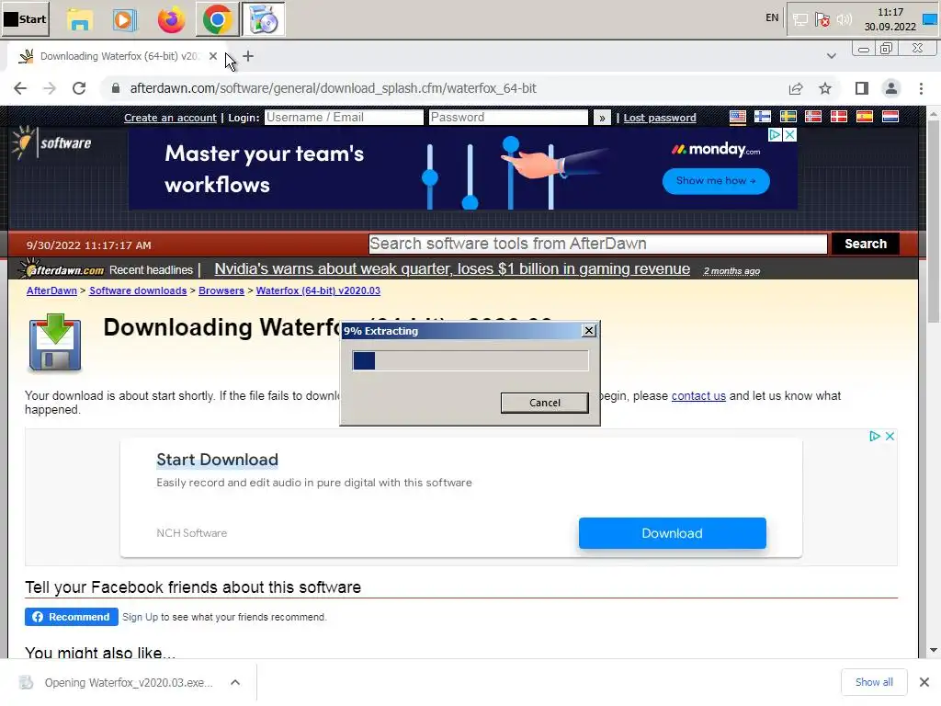Click the AfterDawn software logo
The width and height of the screenshot is (941, 706).
[51, 142]
